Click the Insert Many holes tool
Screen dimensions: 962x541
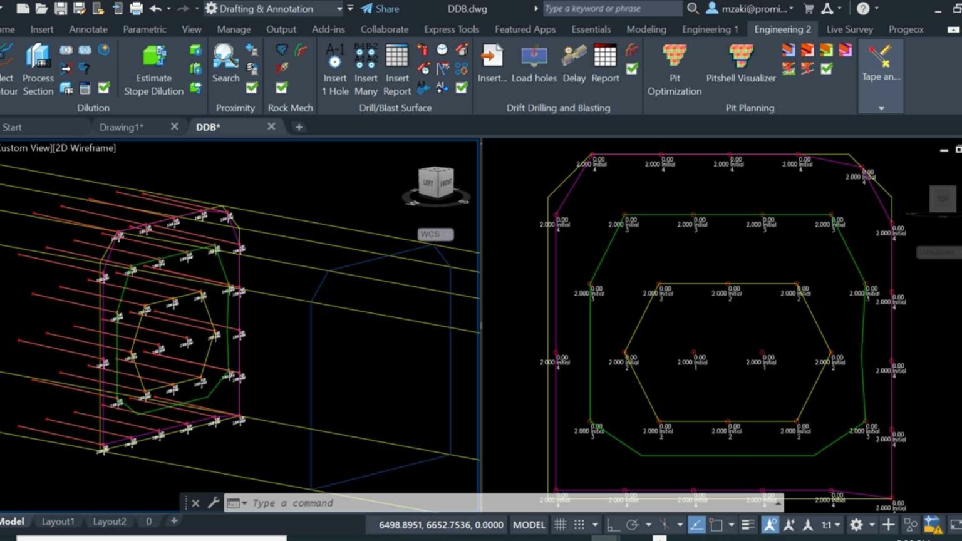click(366, 69)
